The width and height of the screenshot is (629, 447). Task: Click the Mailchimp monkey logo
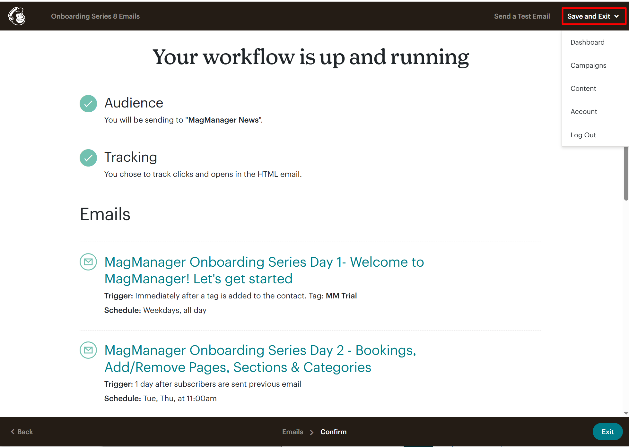[x=17, y=16]
